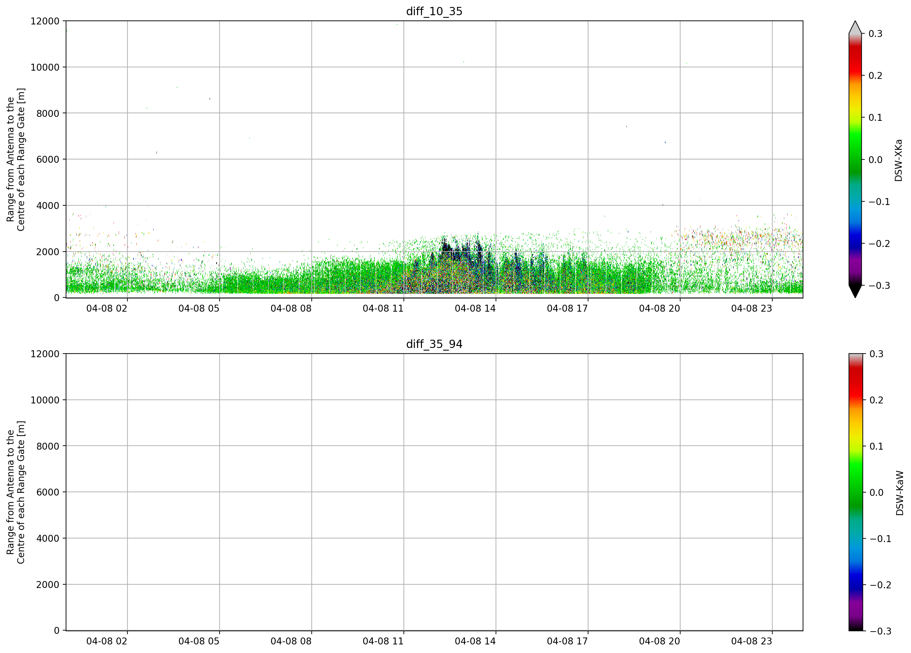Click the diff_35_94 plot title
911x653 pixels.
click(x=434, y=344)
